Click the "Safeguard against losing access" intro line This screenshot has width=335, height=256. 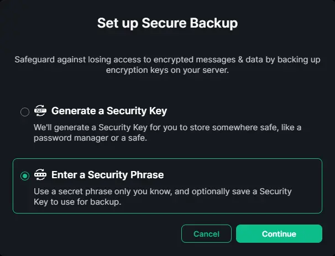coord(167,58)
